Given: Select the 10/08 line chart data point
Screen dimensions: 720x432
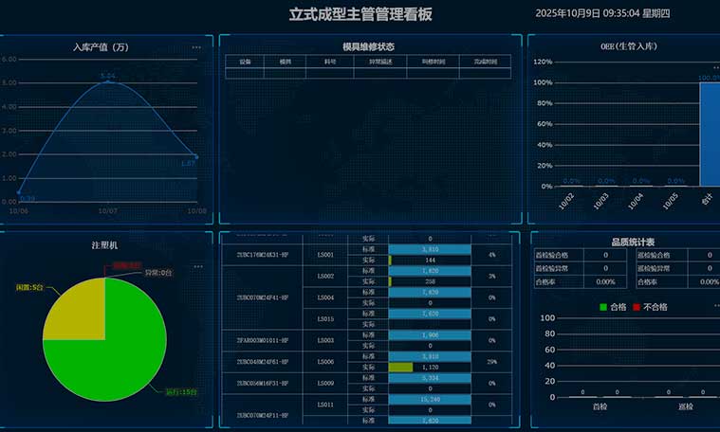Looking at the screenshot, I should pyautogui.click(x=195, y=156).
